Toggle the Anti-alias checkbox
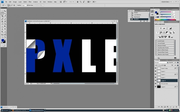This screenshot has height=112, width=180. pyautogui.click(x=28, y=5)
